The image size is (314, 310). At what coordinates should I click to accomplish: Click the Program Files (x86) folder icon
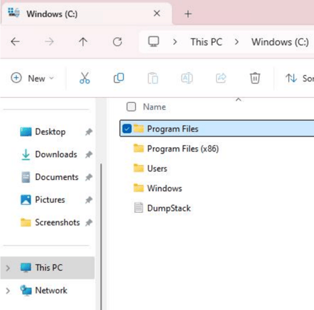tap(139, 149)
